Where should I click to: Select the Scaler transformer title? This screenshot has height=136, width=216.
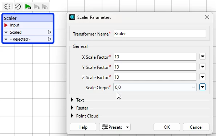coord(10,18)
